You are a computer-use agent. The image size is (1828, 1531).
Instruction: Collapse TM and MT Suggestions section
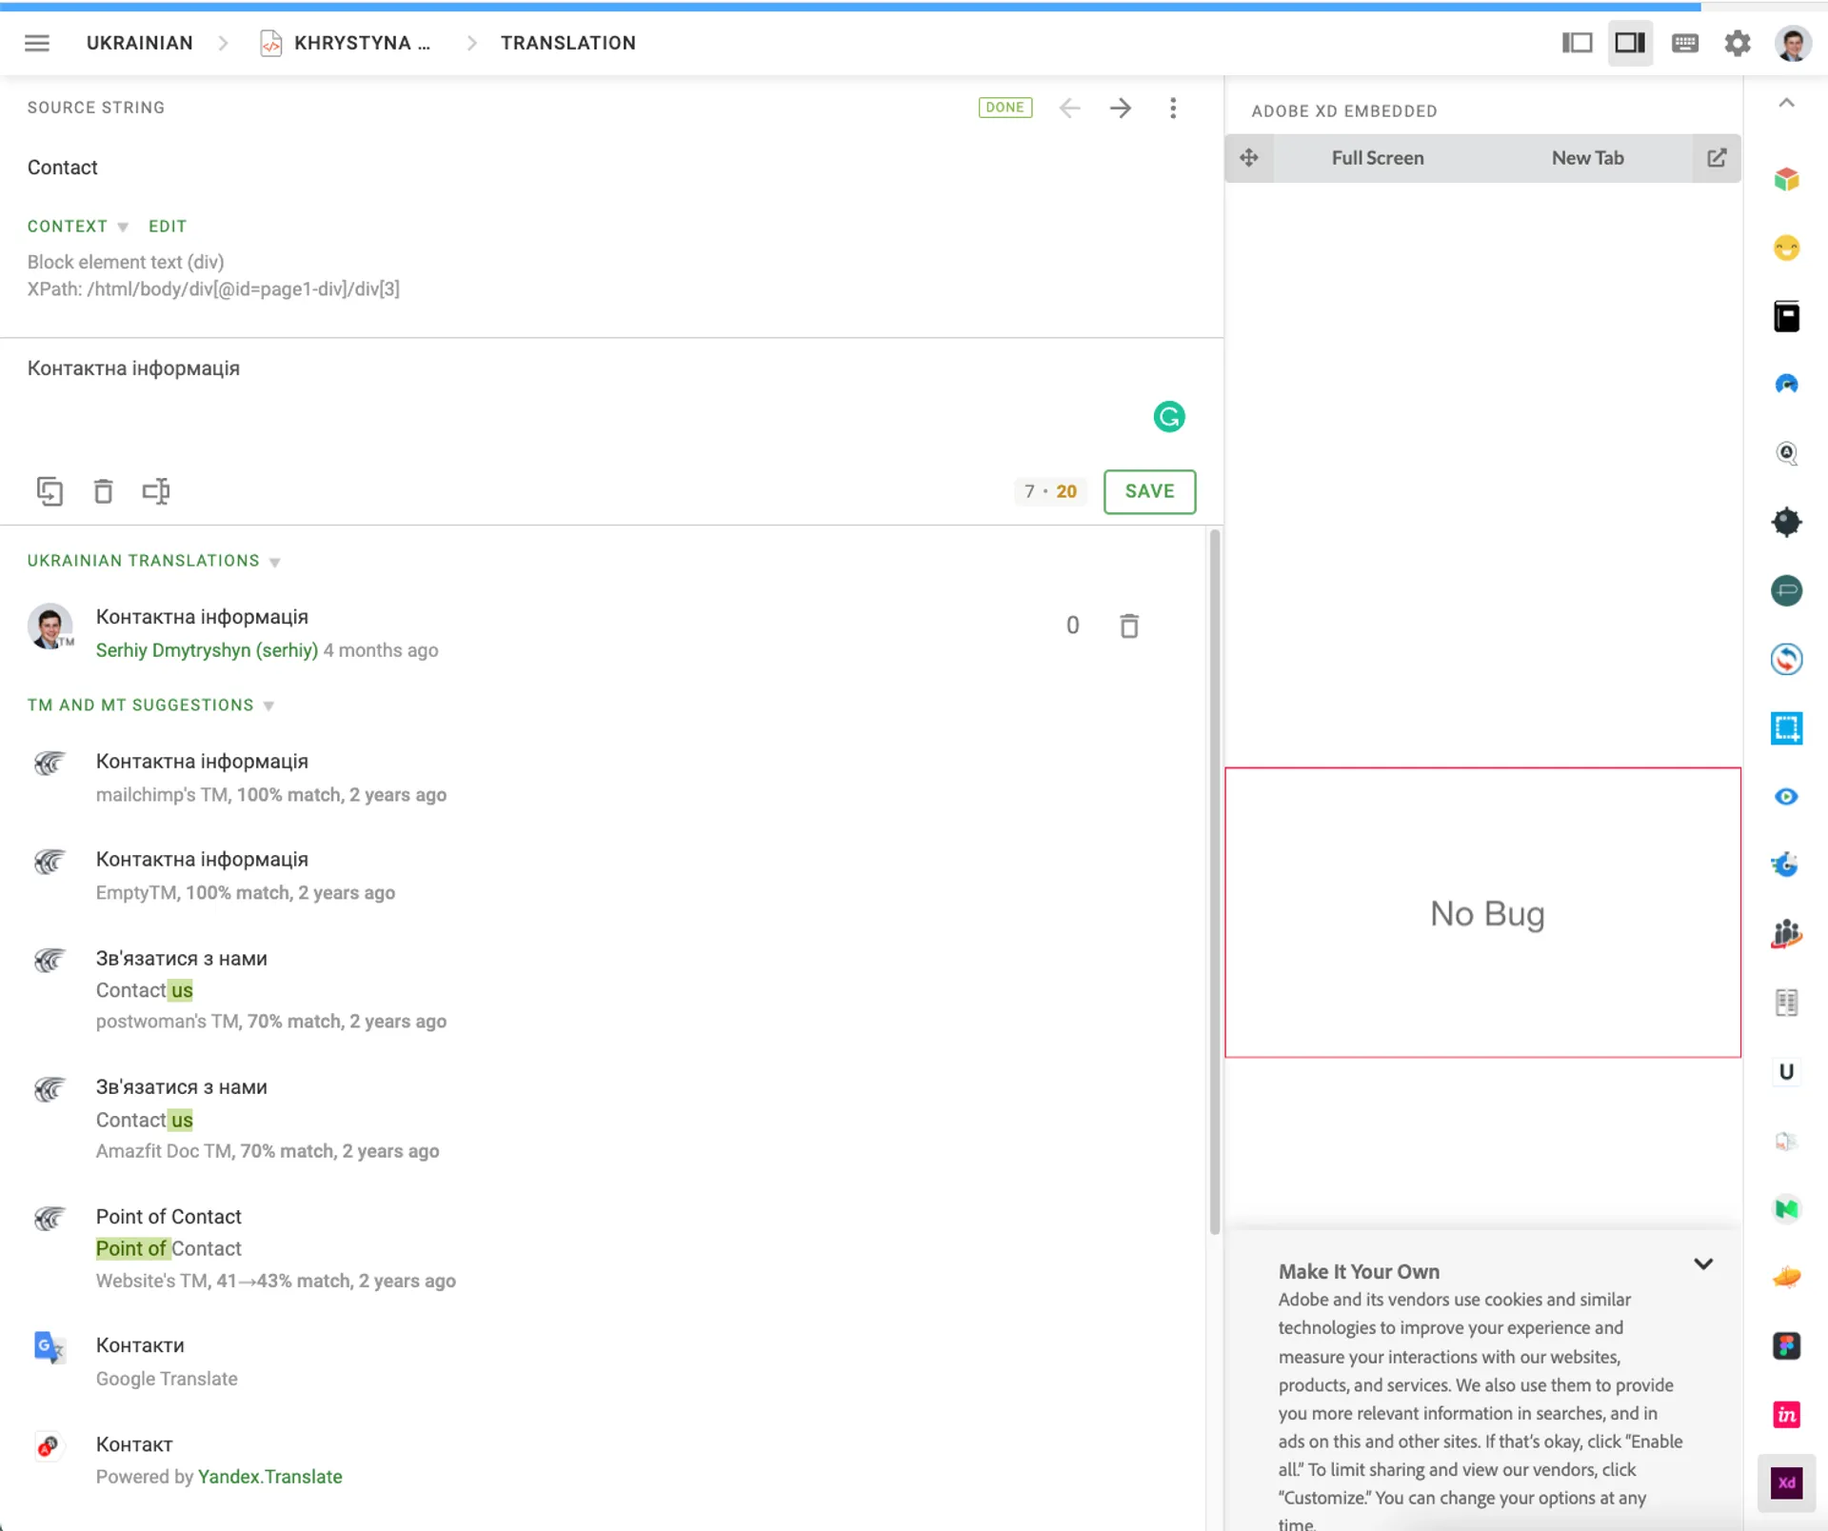click(x=269, y=706)
